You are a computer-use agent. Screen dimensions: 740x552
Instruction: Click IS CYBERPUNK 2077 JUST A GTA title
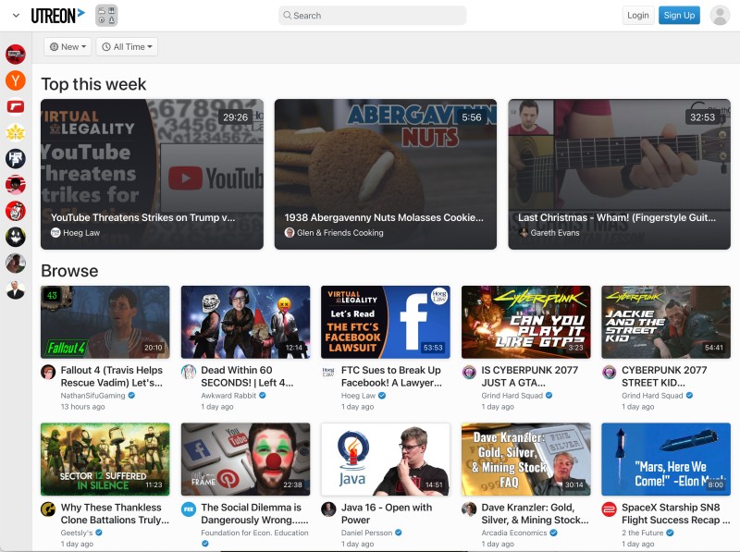coord(529,376)
